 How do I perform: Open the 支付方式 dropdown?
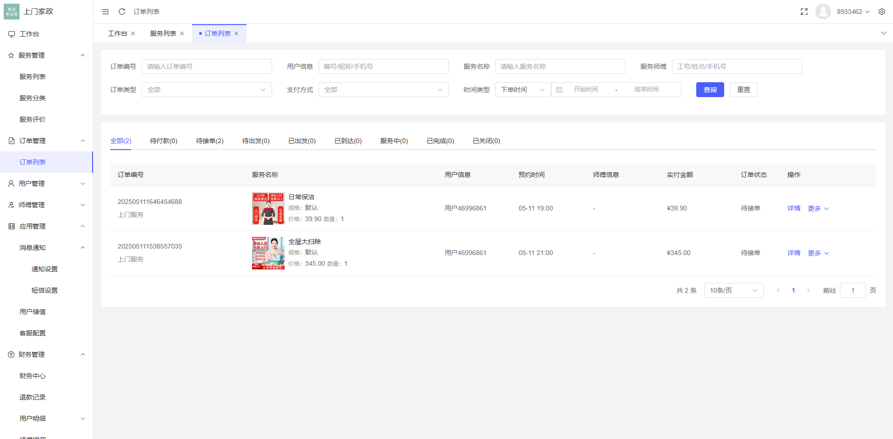tap(383, 89)
